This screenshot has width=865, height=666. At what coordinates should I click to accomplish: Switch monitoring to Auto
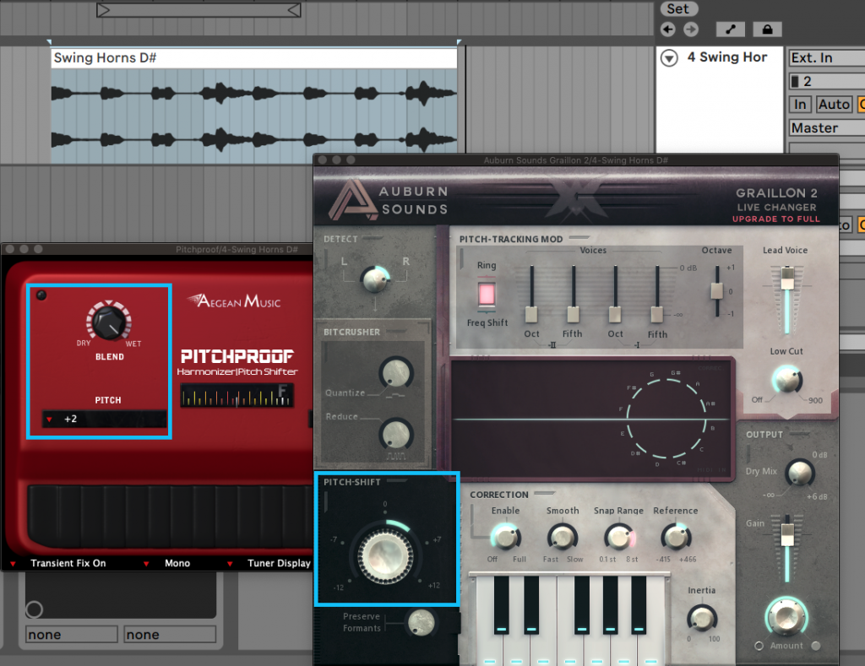click(x=834, y=104)
